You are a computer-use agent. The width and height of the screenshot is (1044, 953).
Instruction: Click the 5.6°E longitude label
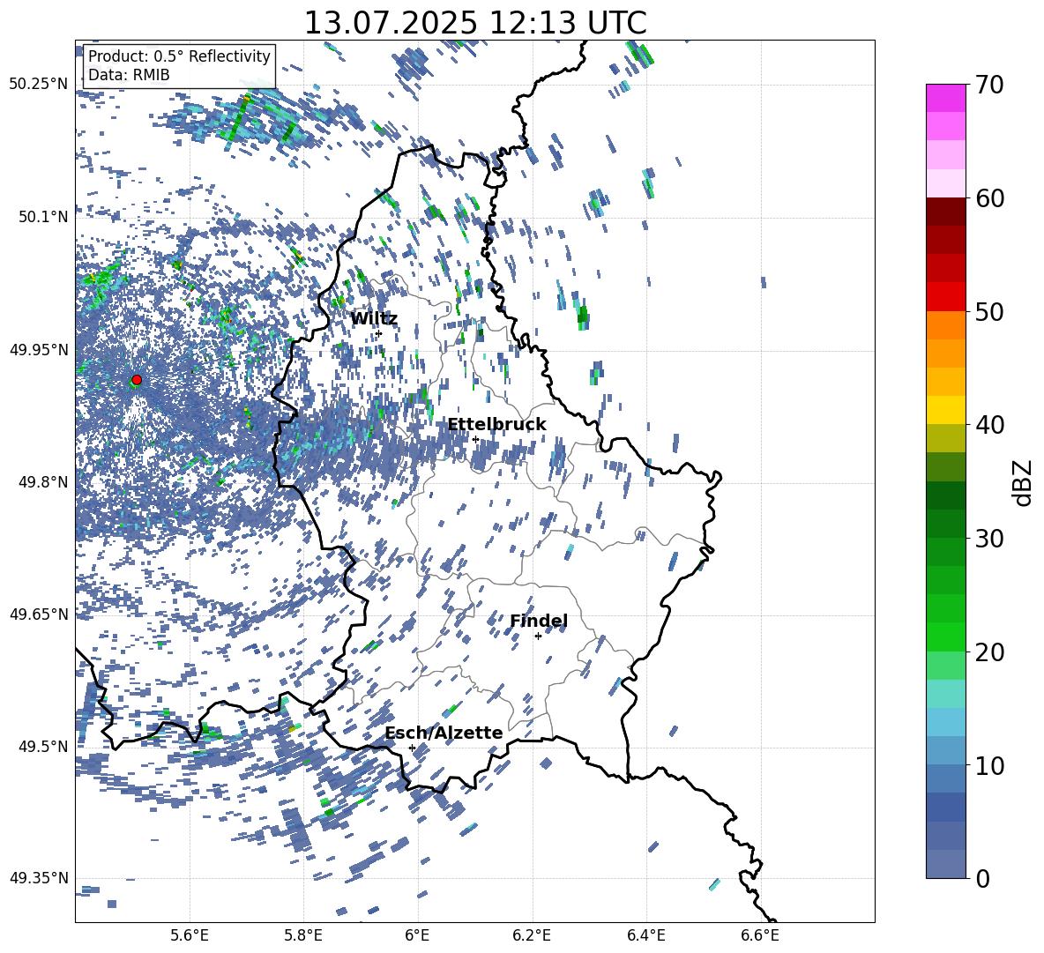(x=190, y=935)
